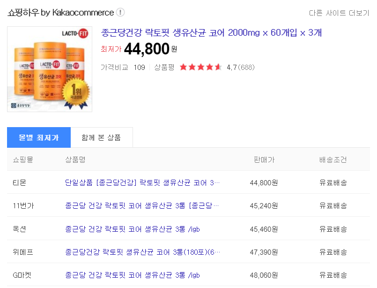Image resolution: width=377 pixels, height=288 pixels.
Task: Click 유료배송 in the 위메프 row
Action: (x=333, y=252)
